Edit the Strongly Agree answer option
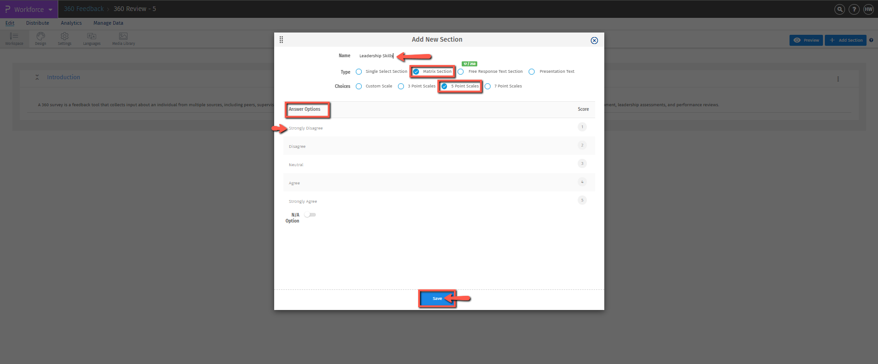 (303, 201)
